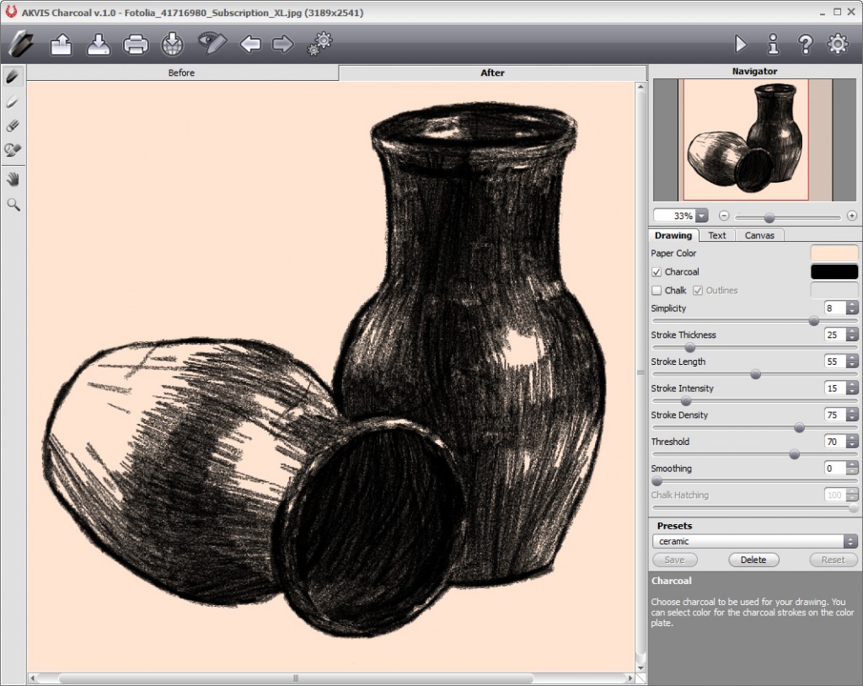Select the Charcoal tool in the toolbox
This screenshot has width=863, height=686.
coord(12,77)
